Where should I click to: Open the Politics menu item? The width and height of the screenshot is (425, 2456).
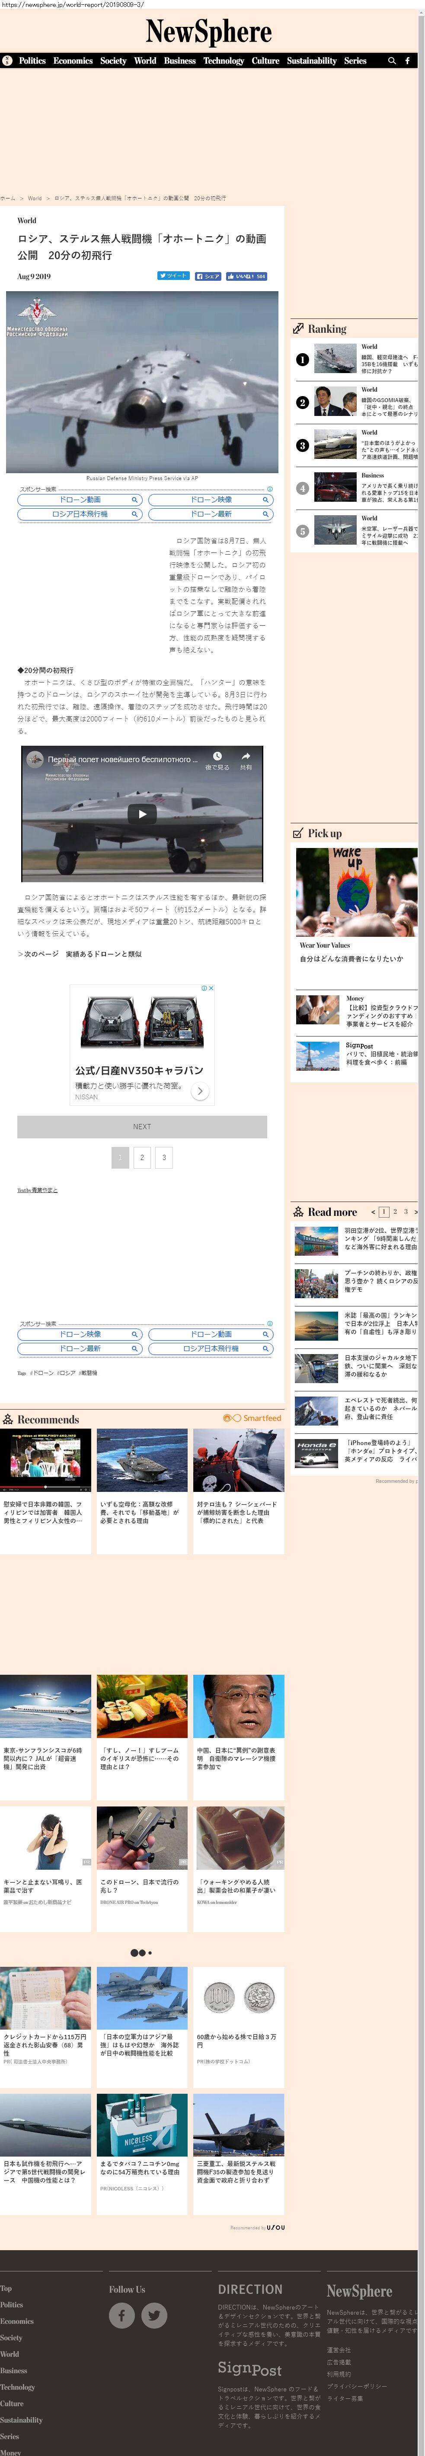[x=32, y=61]
